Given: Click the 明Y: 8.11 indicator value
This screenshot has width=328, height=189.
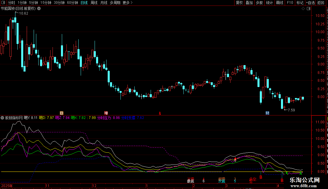Looking at the screenshot, I should coord(30,118).
